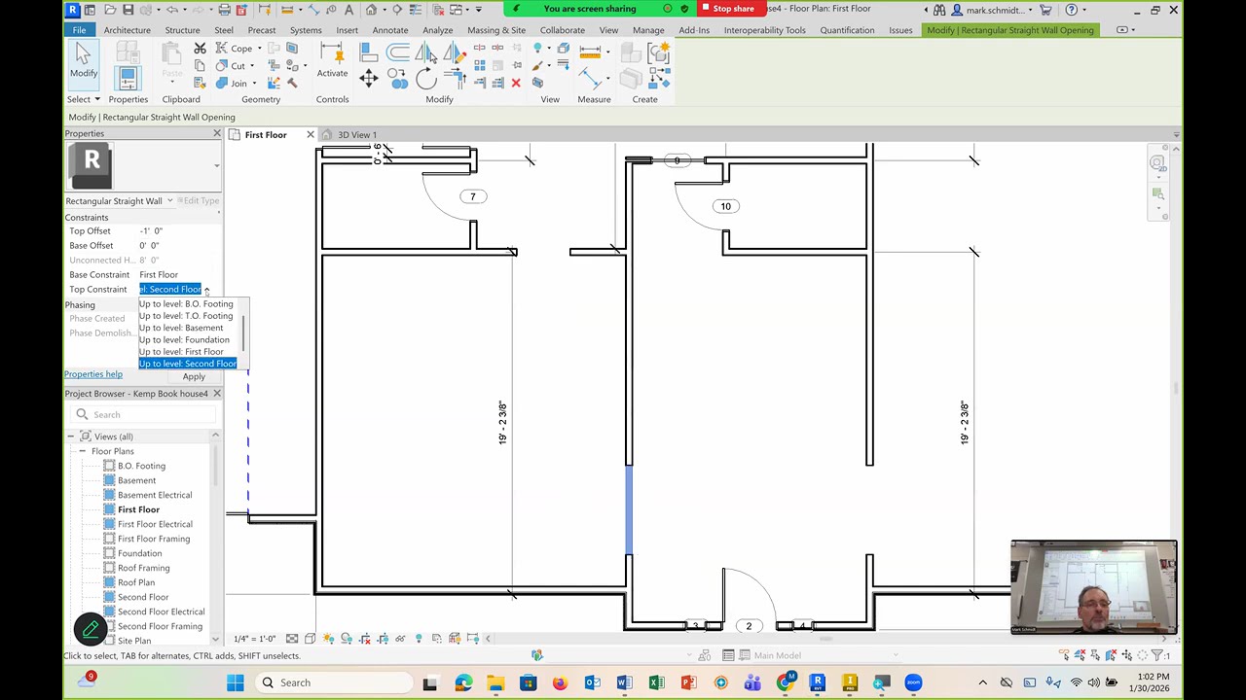Switch to the Manage ribbon tab

648,30
